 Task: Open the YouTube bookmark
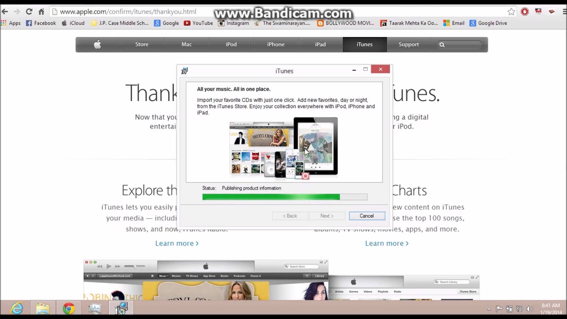[x=198, y=23]
